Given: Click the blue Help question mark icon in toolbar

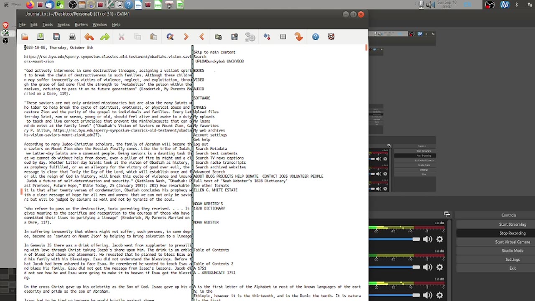Looking at the screenshot, I should tap(315, 37).
